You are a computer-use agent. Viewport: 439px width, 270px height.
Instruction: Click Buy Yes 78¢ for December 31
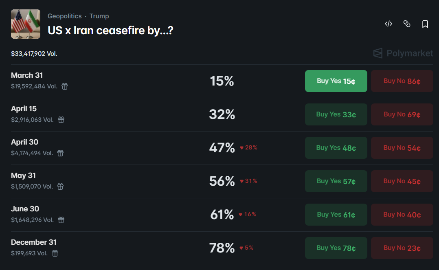coord(336,248)
